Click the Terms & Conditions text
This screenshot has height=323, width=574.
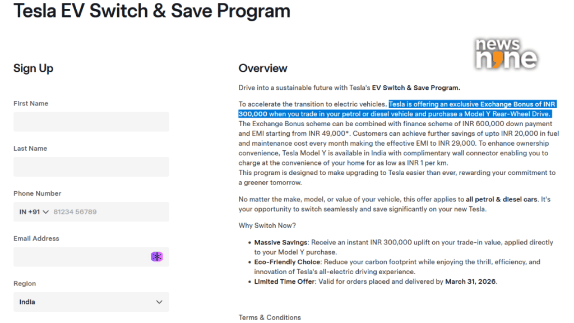click(270, 317)
